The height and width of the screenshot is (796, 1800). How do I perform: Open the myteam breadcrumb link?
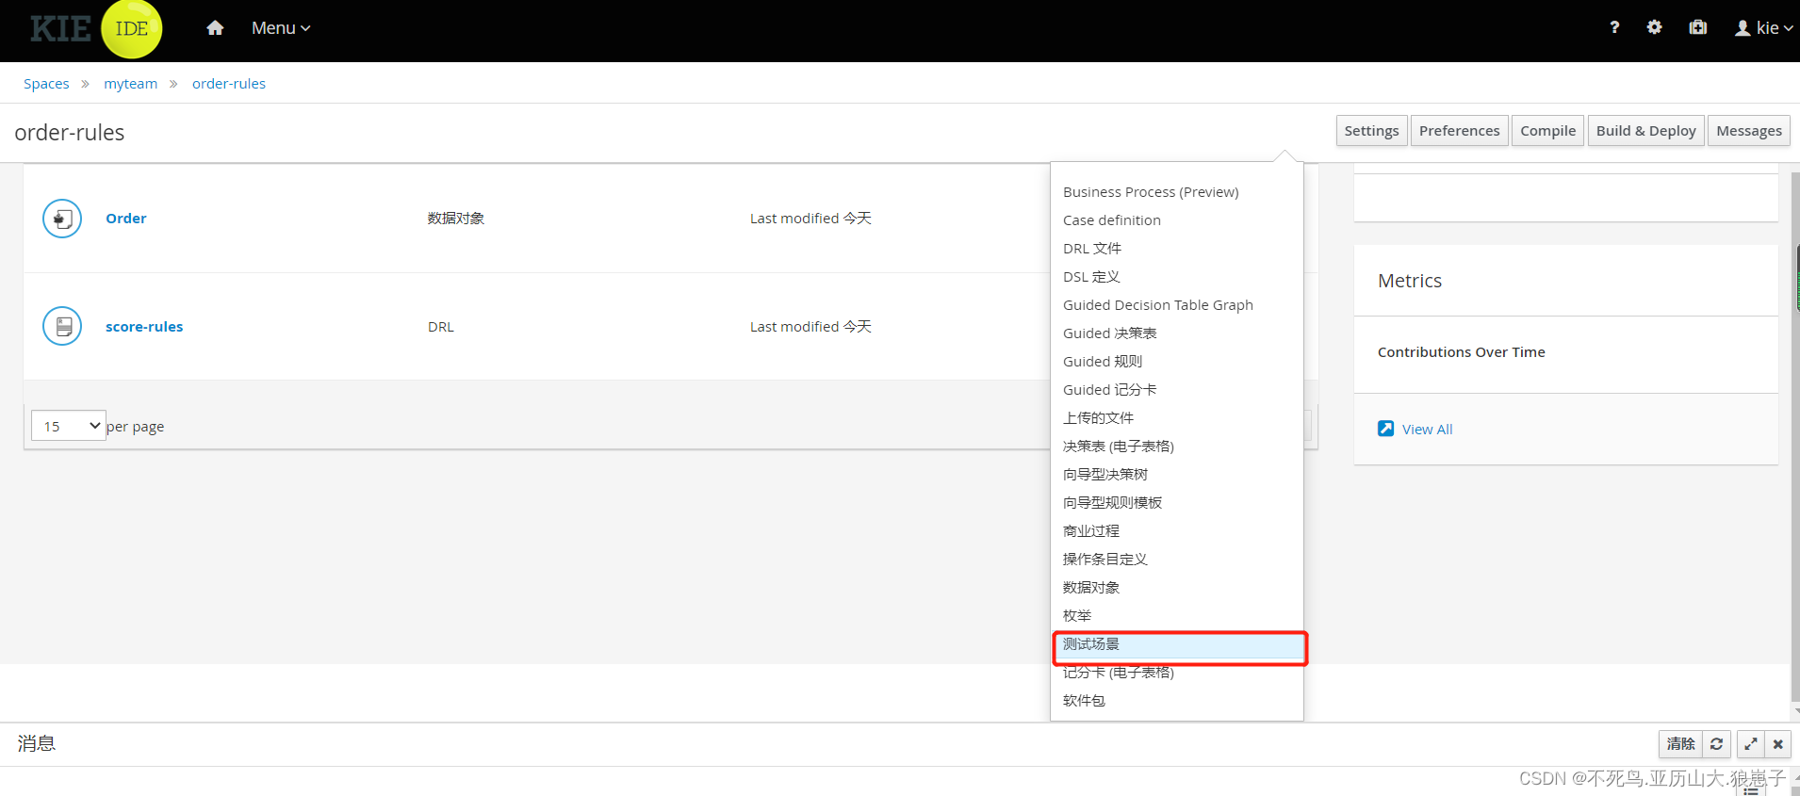(131, 84)
